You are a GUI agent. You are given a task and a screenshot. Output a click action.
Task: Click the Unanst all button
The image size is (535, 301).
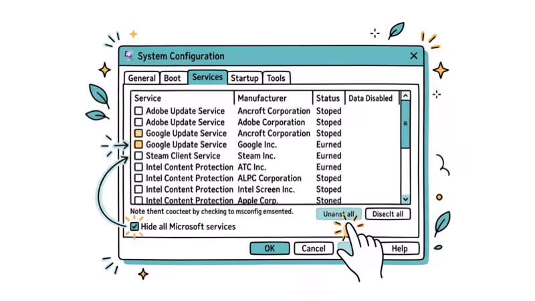338,214
